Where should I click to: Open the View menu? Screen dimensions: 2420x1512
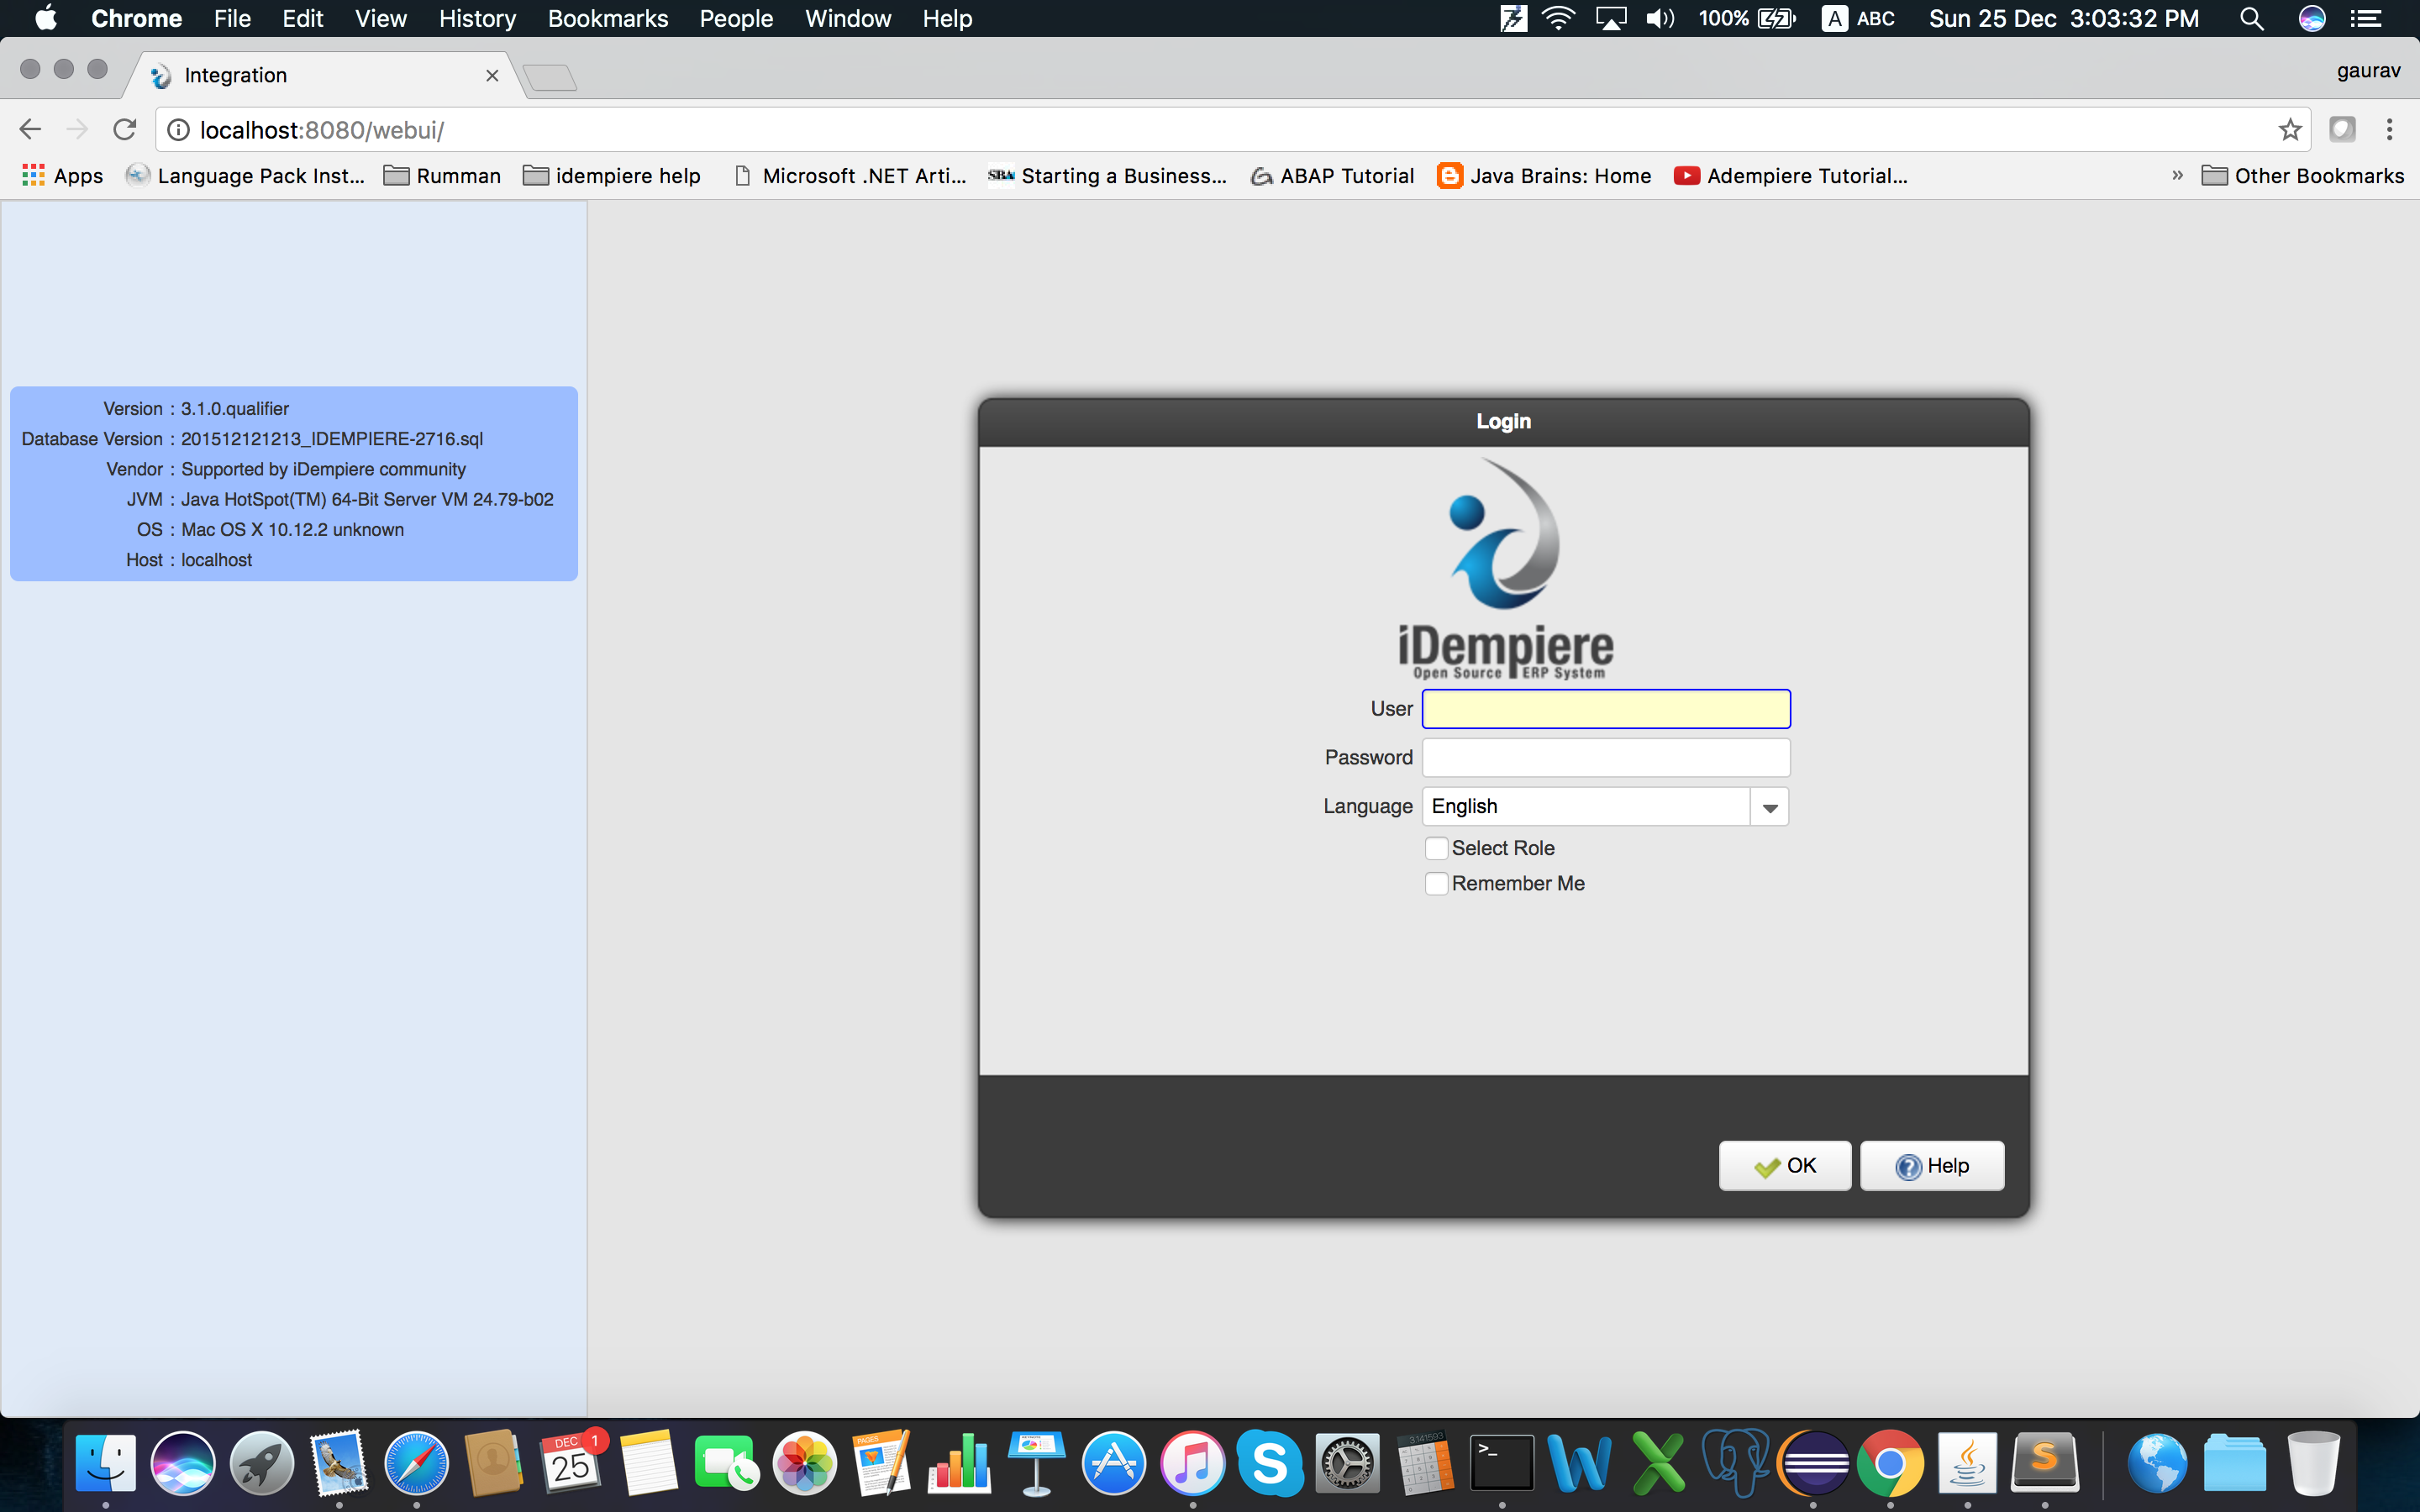[381, 18]
